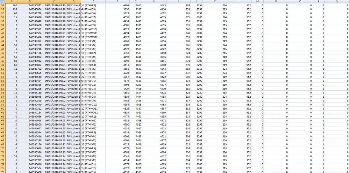349x173 pixels.
Task: Select column J header
Action: pyautogui.click(x=197, y=1)
